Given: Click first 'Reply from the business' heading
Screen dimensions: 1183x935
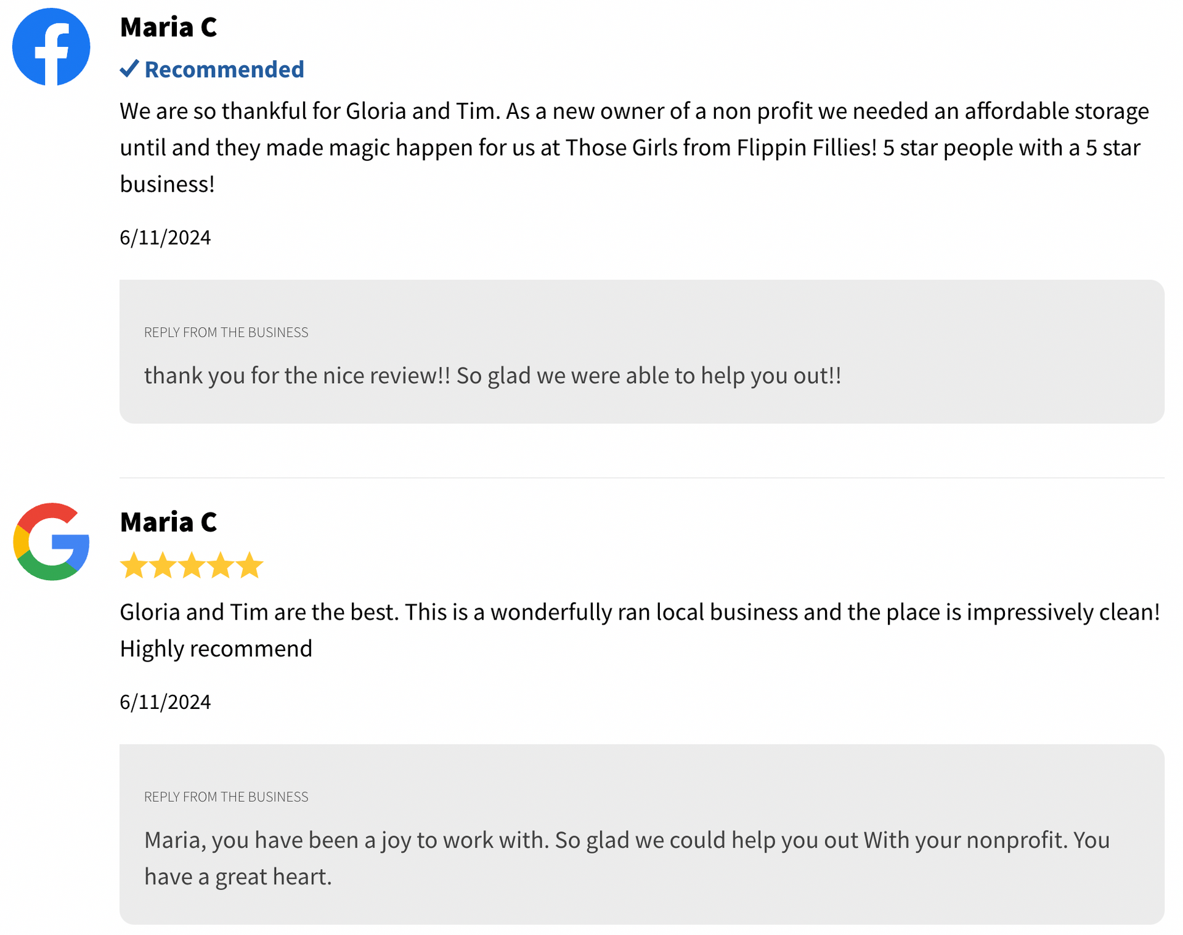Looking at the screenshot, I should pyautogui.click(x=226, y=332).
